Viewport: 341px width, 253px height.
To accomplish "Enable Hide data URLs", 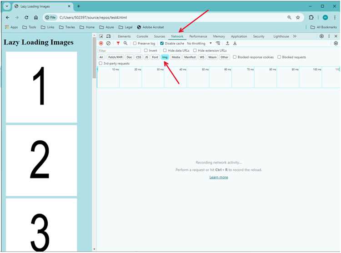I will click(165, 50).
